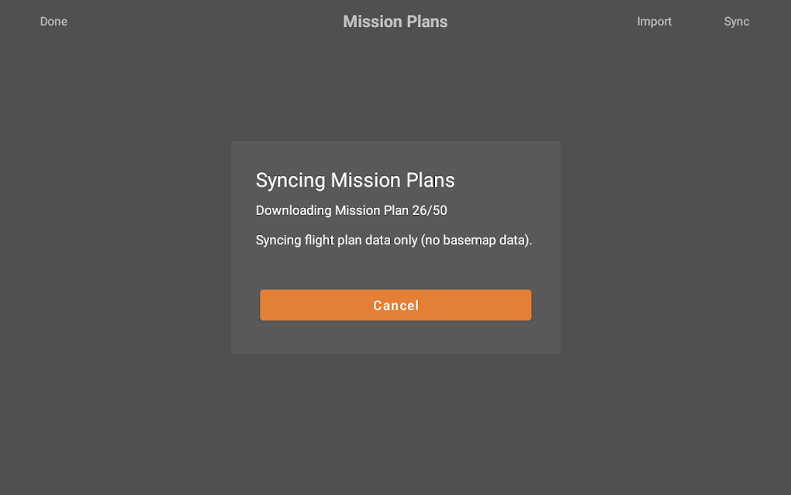This screenshot has height=495, width=791.
Task: Click the orange Cancel button
Action: pos(395,305)
